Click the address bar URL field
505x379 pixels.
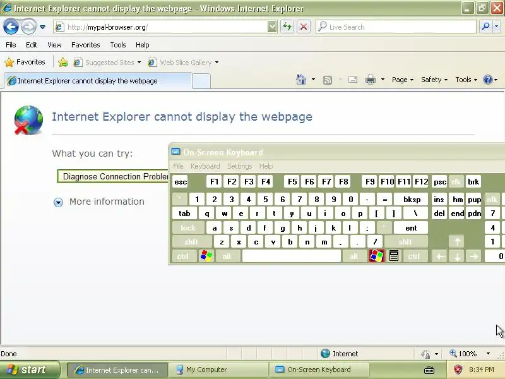(161, 27)
